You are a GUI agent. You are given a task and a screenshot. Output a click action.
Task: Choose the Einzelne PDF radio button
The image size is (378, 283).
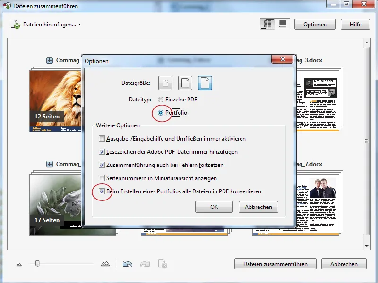coord(161,100)
